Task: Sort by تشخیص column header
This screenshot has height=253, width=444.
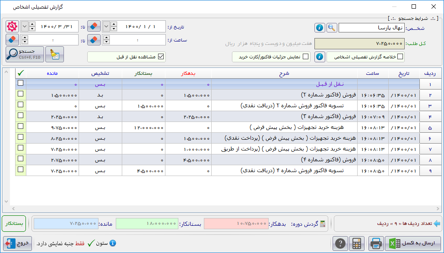Action: coord(100,74)
